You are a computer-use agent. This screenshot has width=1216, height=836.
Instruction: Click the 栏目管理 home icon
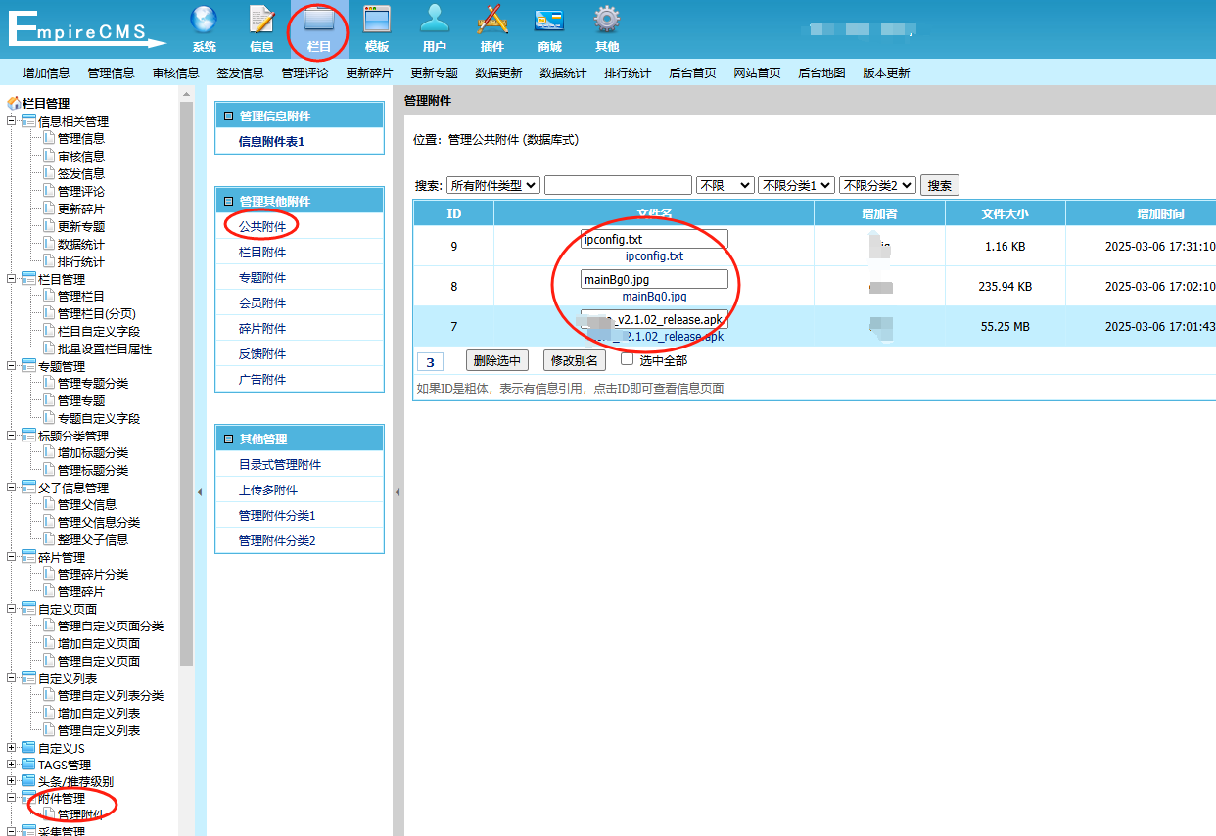coord(14,103)
